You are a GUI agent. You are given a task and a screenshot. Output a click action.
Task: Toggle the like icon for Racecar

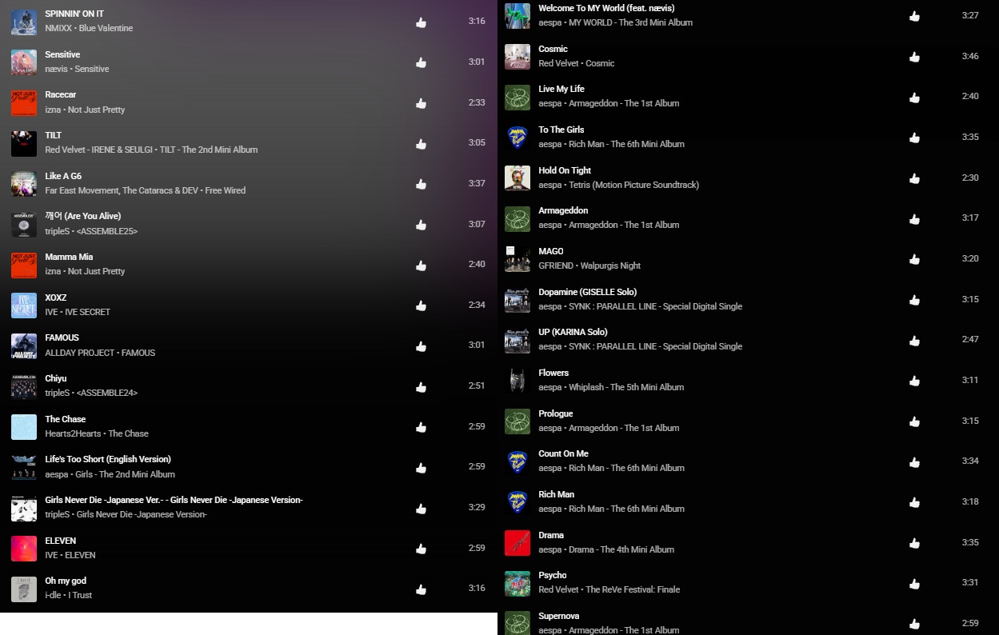[421, 103]
